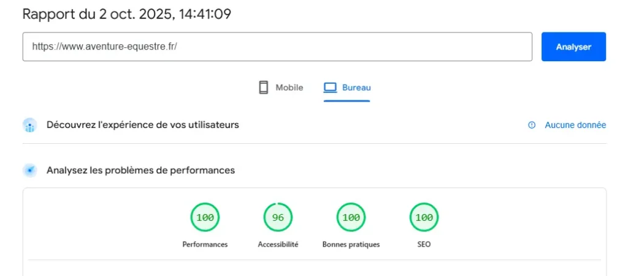628x276 pixels.
Task: Jump to SEO via its label
Action: tap(424, 244)
